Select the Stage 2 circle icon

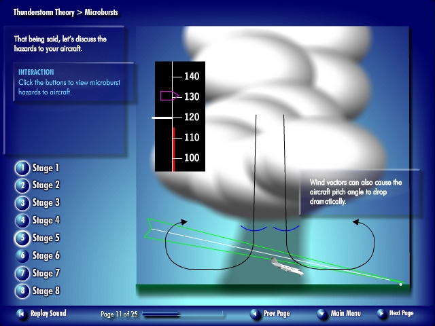[x=22, y=185]
